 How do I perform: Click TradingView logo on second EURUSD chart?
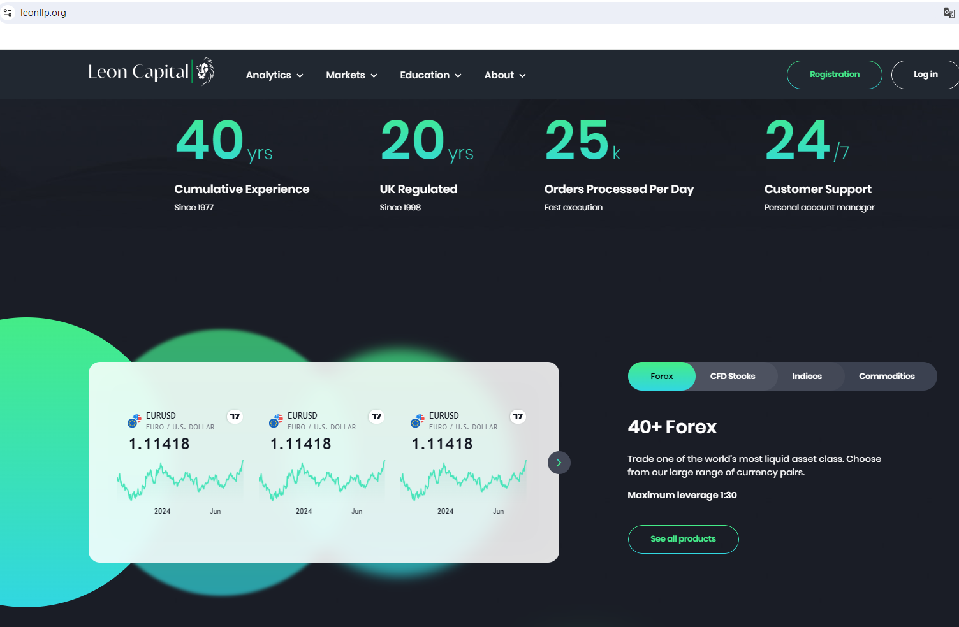click(377, 417)
